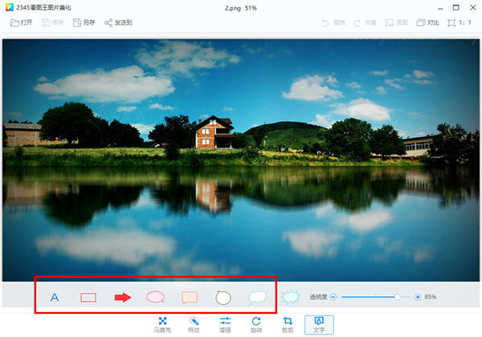The image size is (482, 337).
Task: Select the orange square speech bubble
Action: (x=190, y=298)
